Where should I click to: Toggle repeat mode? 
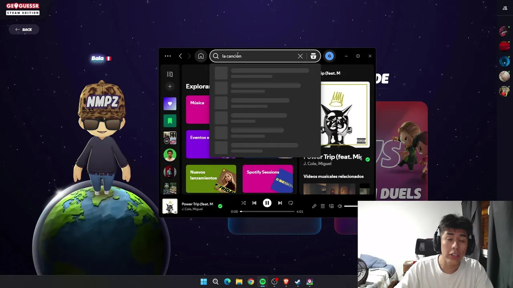[x=291, y=203]
